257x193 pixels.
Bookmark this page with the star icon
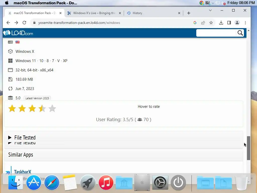coord(211,23)
